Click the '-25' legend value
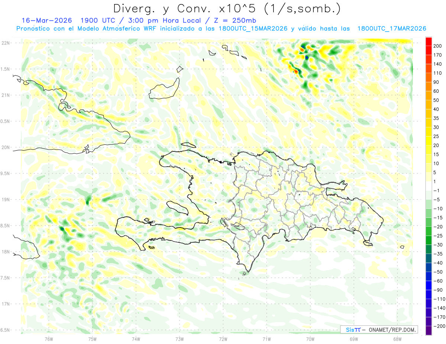The height and width of the screenshot is (344, 446). 438,236
